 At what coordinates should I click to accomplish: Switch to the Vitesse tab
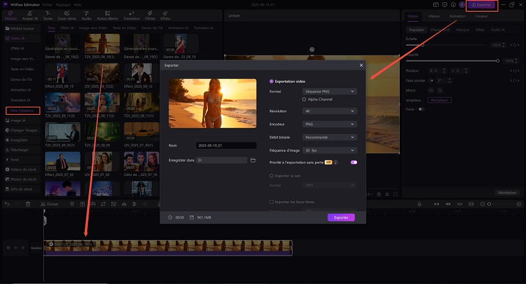pyautogui.click(x=434, y=16)
